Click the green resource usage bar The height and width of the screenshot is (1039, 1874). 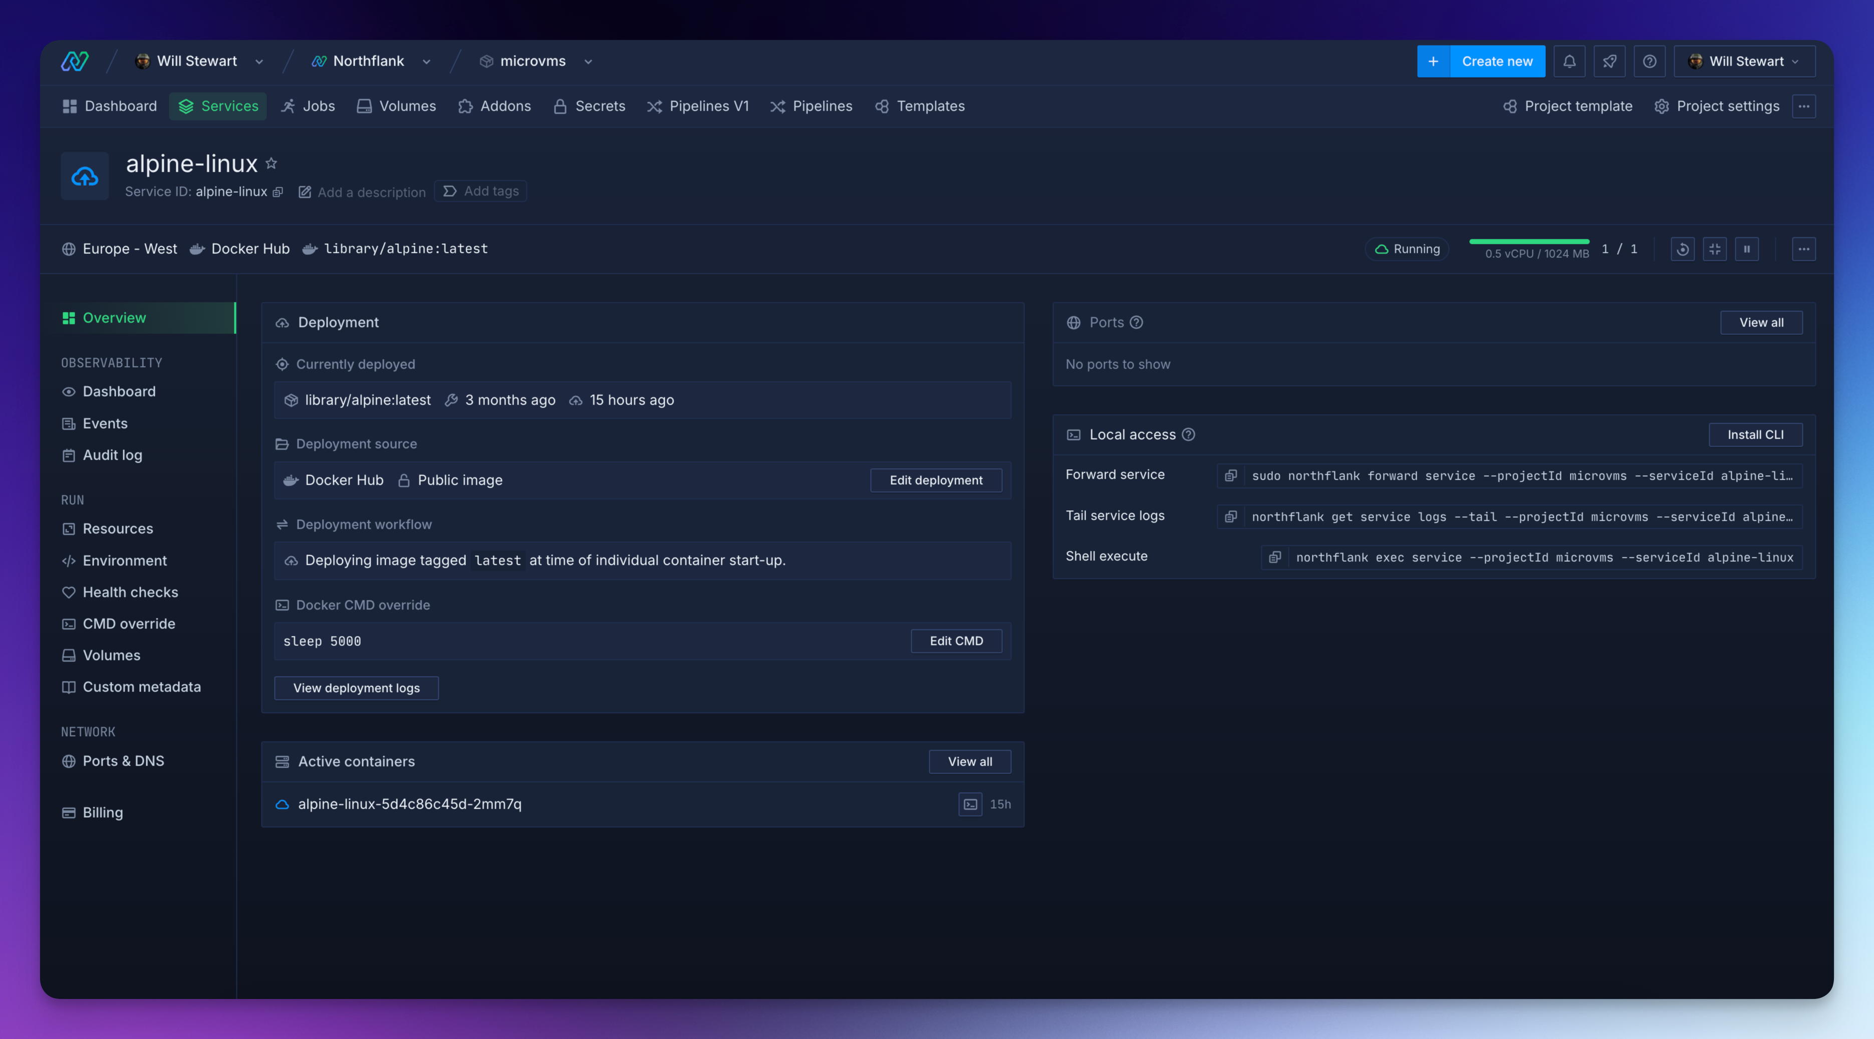point(1528,241)
